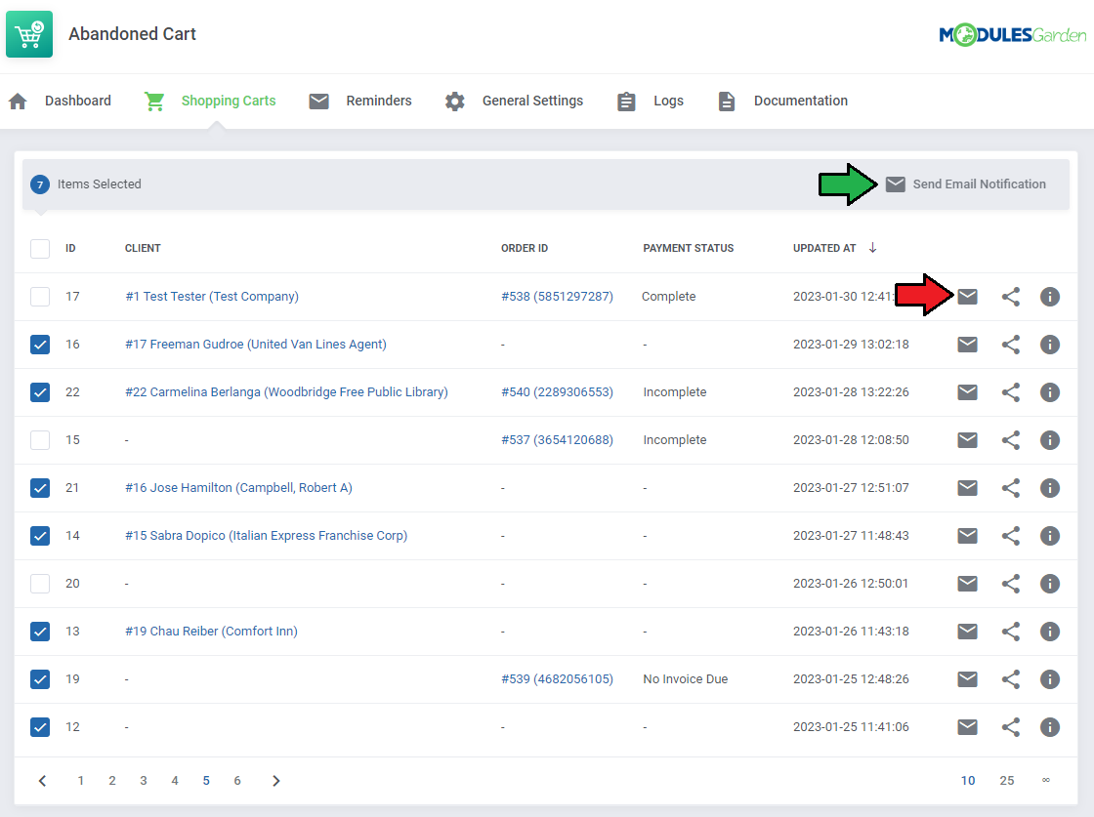Check the box for cart ID 20
The height and width of the screenshot is (817, 1094).
40,584
